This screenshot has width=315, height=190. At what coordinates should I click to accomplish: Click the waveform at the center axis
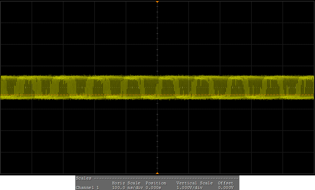(x=157, y=87)
